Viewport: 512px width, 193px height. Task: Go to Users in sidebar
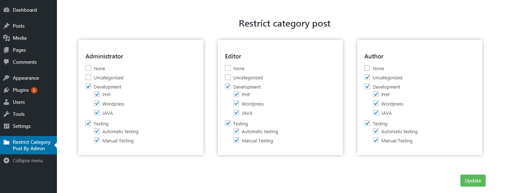(x=28, y=102)
